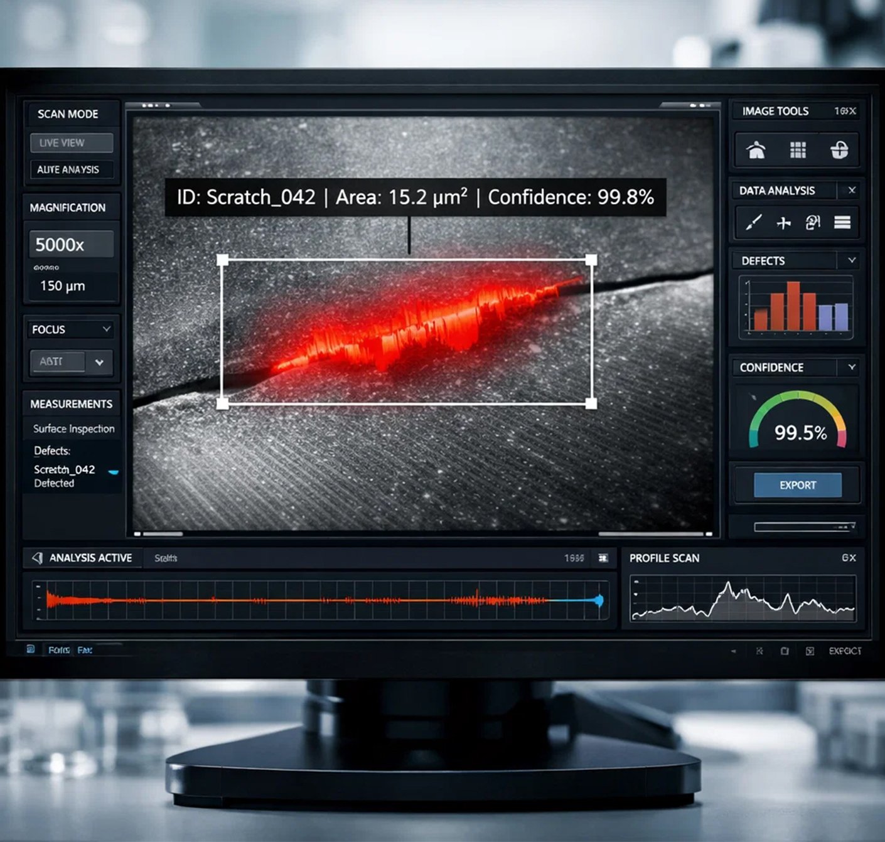Click the home icon in Image Tools
Screen dimensions: 885x842
tap(756, 150)
